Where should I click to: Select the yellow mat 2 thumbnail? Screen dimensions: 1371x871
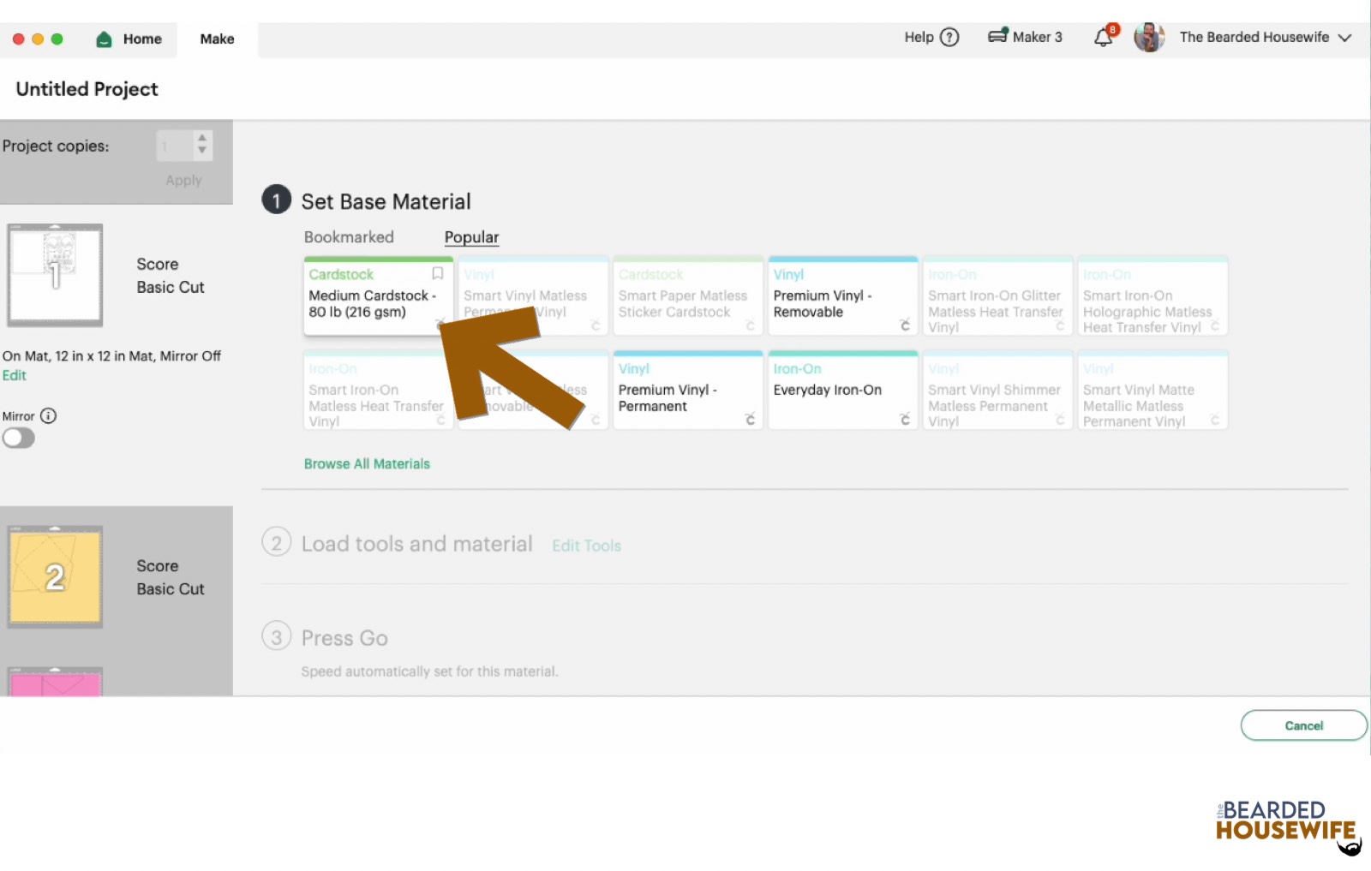55,576
